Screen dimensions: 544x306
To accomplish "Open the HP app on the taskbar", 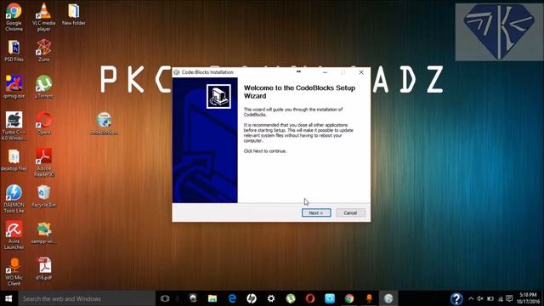I will 252,298.
